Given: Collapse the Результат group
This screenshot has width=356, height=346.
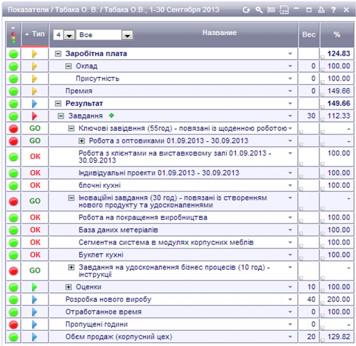Looking at the screenshot, I should [x=58, y=103].
